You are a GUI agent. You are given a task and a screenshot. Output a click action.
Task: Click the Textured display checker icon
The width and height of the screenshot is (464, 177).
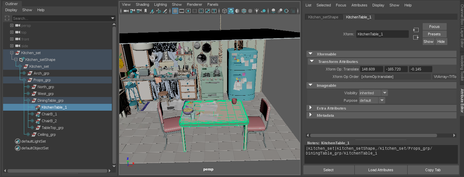point(250,11)
